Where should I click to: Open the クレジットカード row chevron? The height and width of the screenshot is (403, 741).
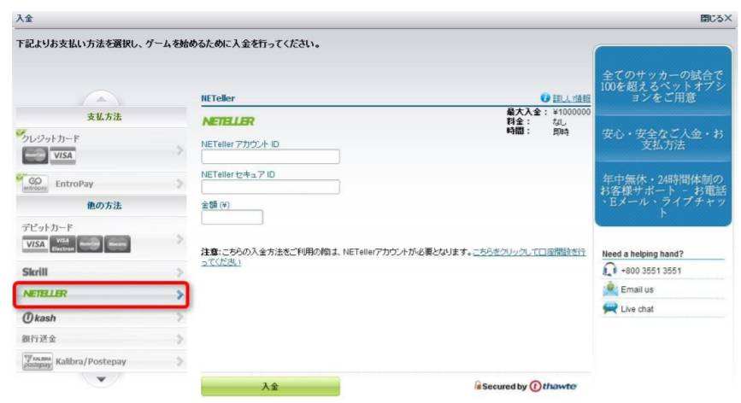[x=179, y=150]
